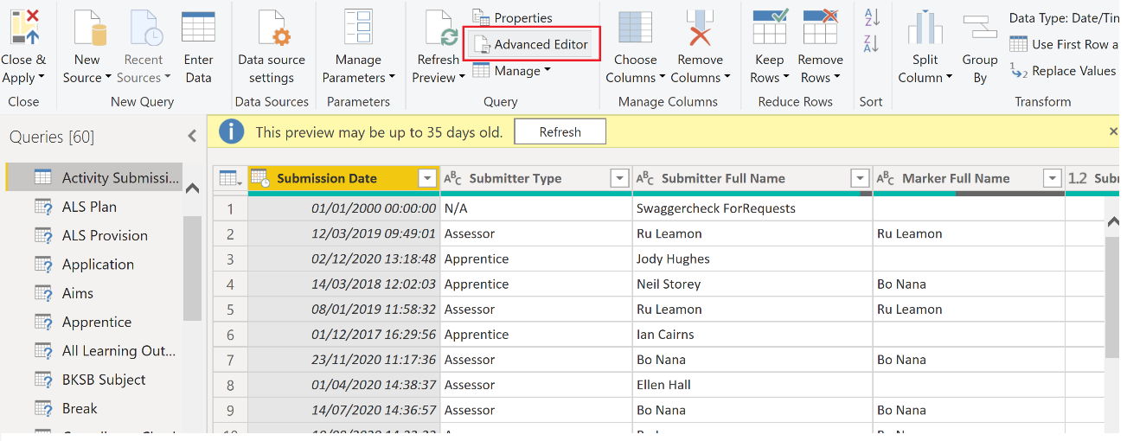Open the Advanced Editor
The image size is (1127, 441).
tap(531, 44)
